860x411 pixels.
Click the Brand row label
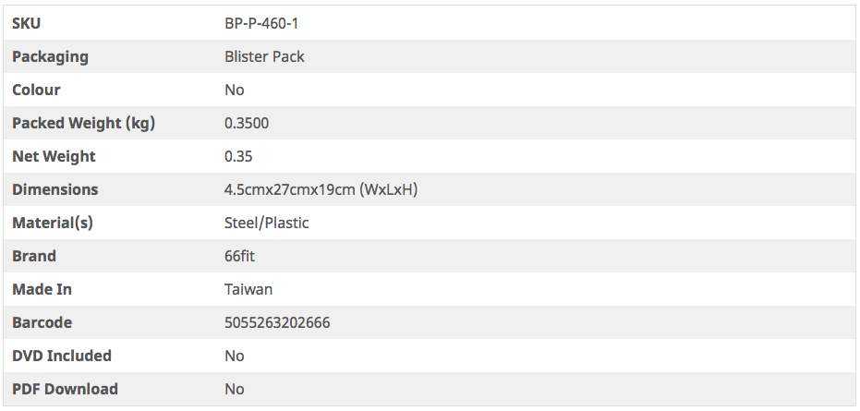click(x=34, y=256)
